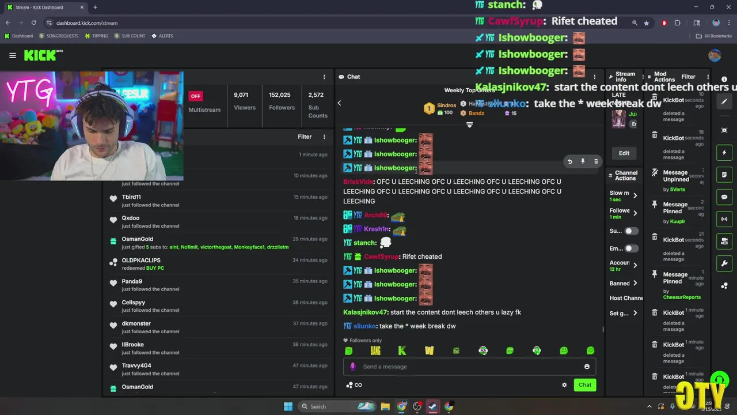737x415 pixels.
Task: Open the hamburger navigation menu
Action: 12,55
